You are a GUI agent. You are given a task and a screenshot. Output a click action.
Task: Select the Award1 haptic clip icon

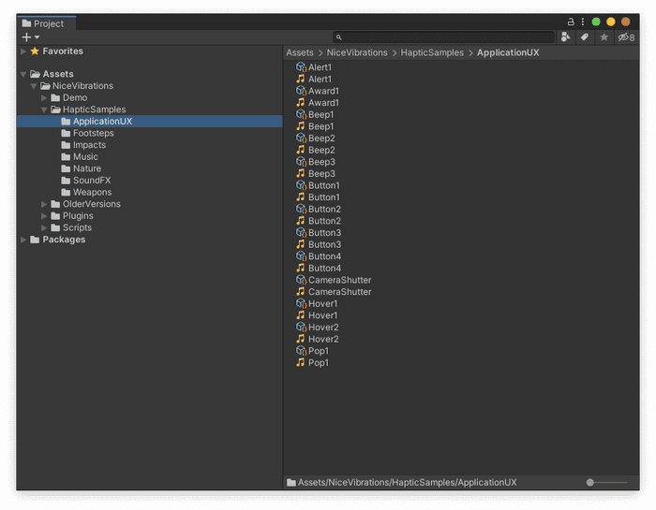tap(301, 91)
